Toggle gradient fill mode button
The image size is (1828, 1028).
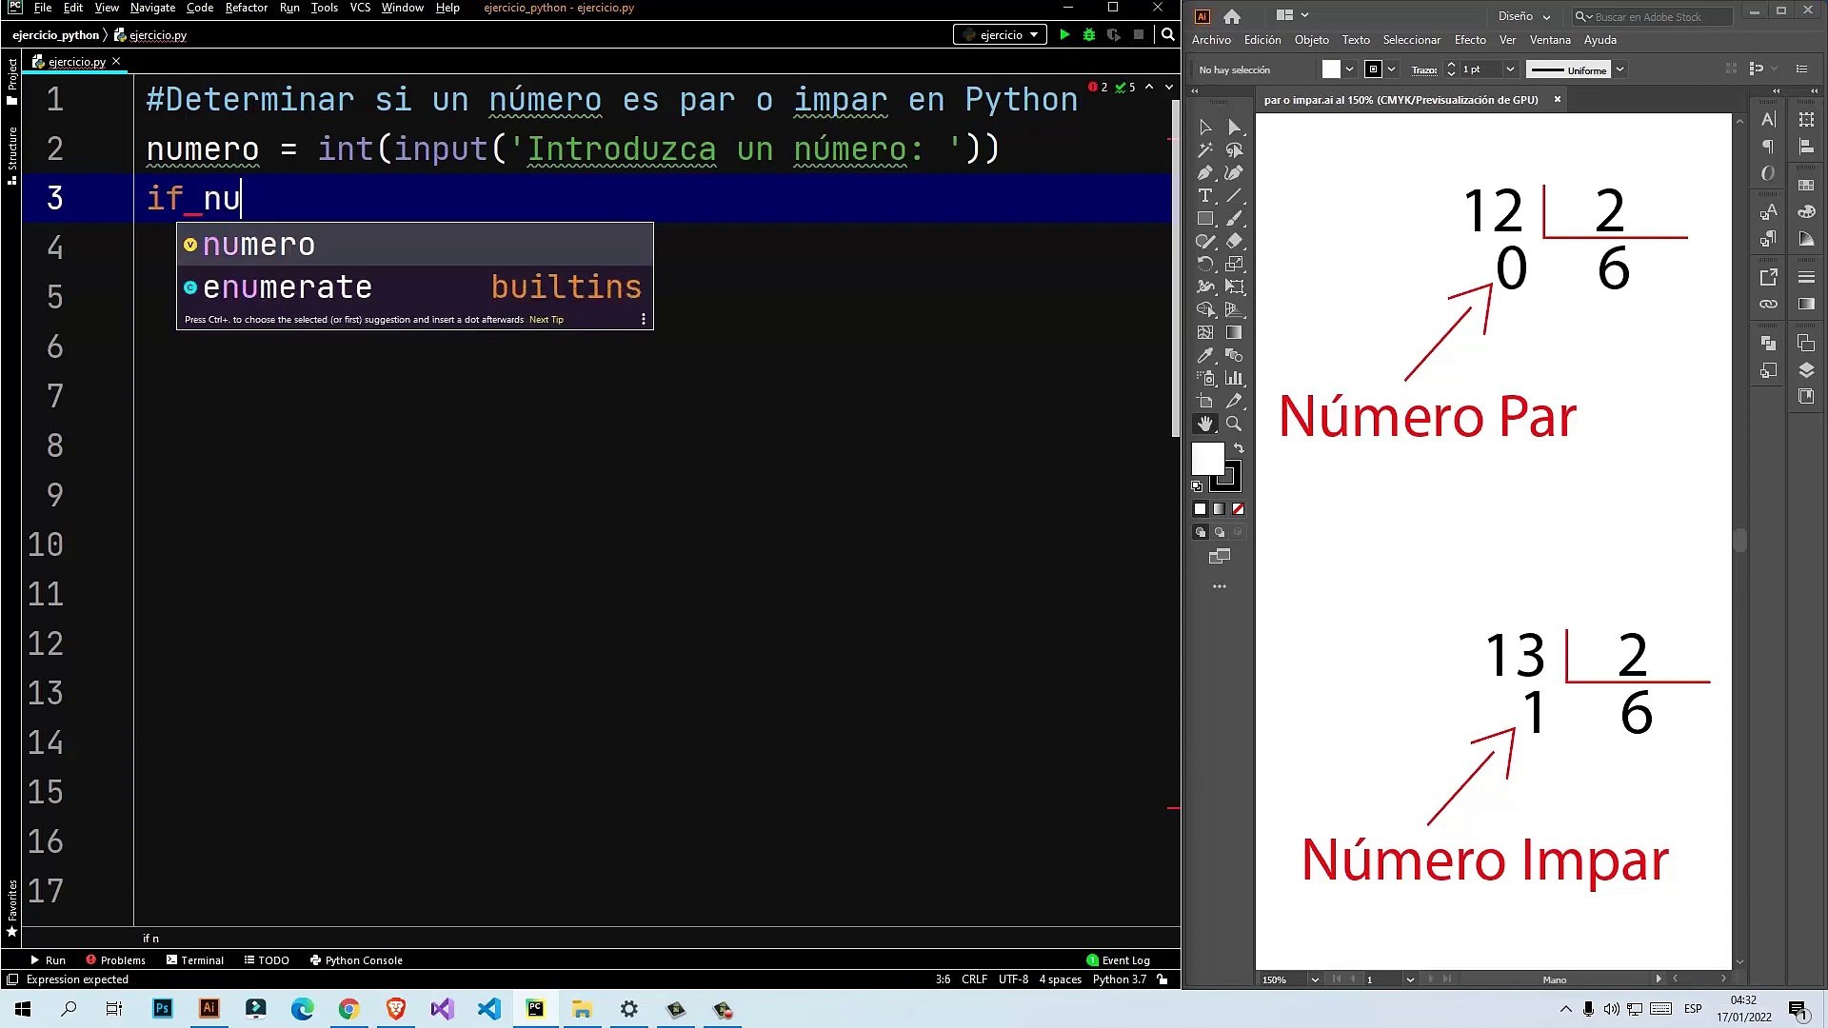pyautogui.click(x=1219, y=509)
